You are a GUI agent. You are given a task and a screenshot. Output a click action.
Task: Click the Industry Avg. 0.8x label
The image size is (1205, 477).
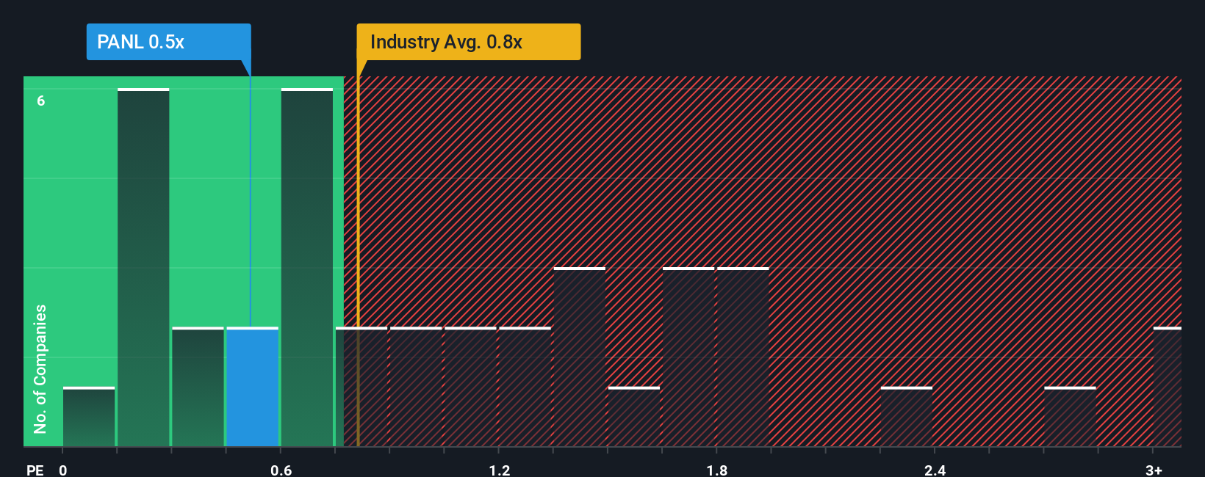(469, 42)
